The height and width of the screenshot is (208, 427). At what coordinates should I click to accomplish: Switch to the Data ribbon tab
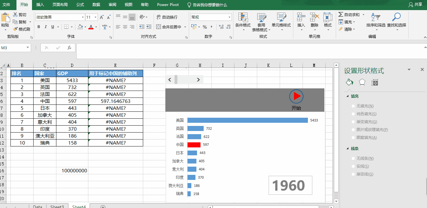click(96, 5)
